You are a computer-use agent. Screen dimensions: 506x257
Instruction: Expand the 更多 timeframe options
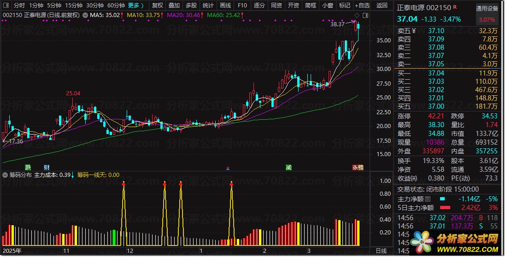pyautogui.click(x=136, y=6)
